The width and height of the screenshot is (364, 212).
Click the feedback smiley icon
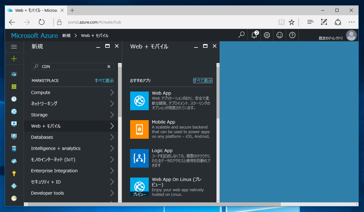[279, 35]
